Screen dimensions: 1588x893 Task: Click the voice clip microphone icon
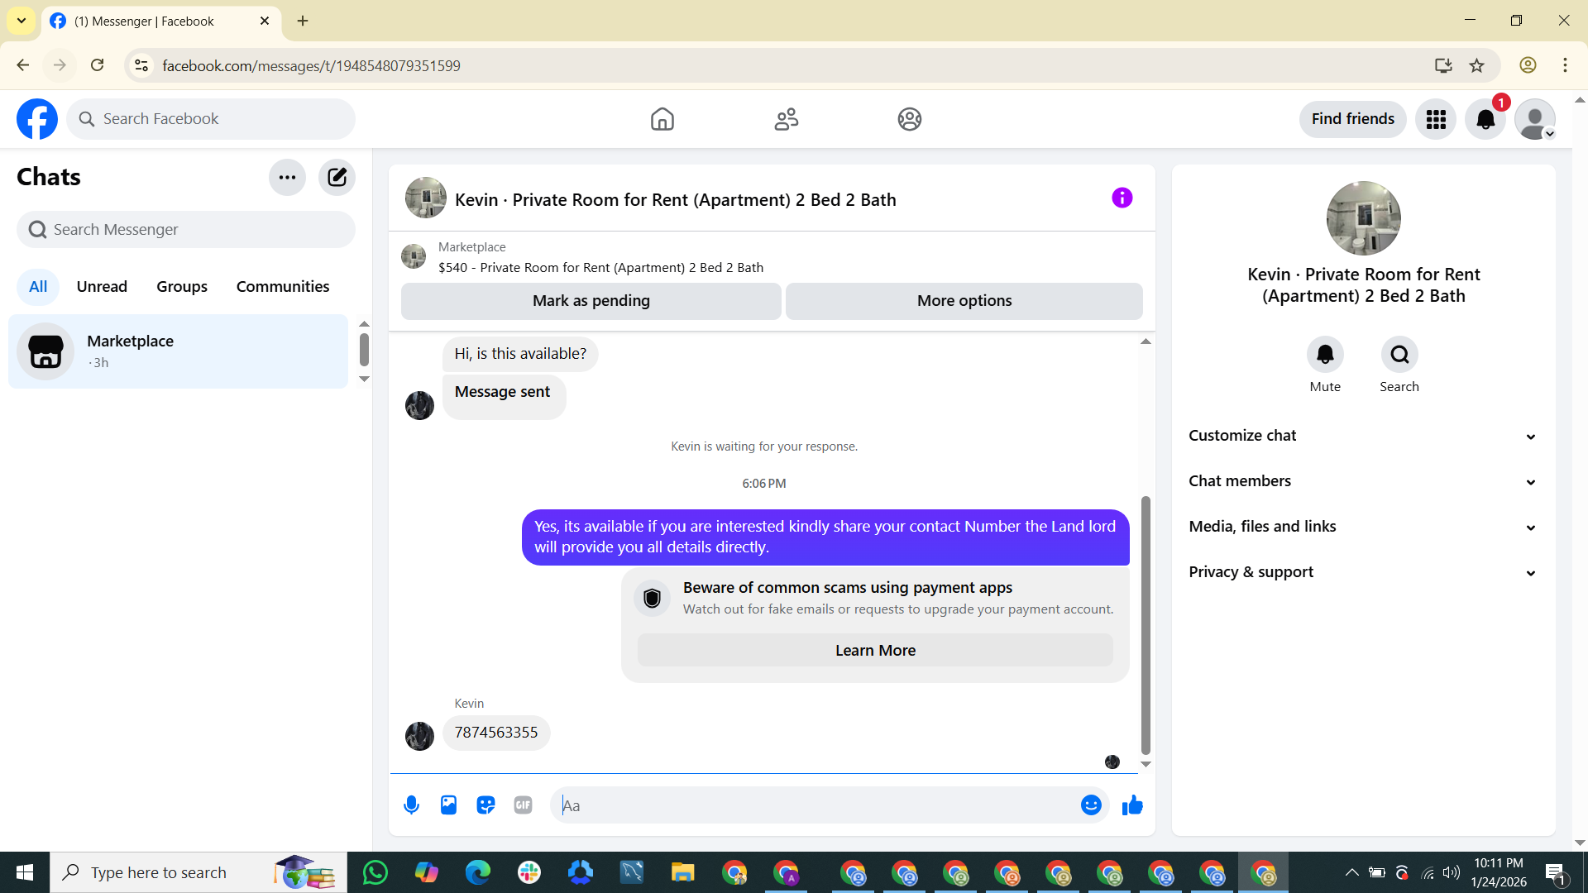click(411, 805)
